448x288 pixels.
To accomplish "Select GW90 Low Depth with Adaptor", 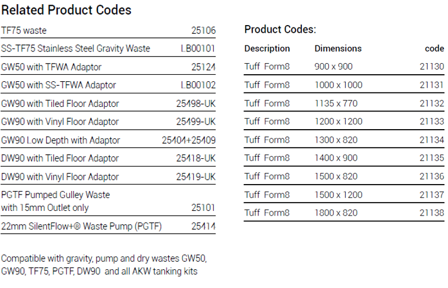I will [61, 140].
